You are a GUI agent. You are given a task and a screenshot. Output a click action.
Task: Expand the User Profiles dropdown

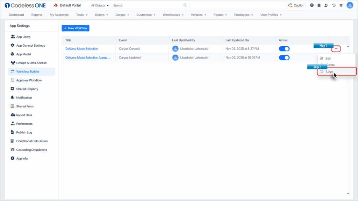[x=271, y=15]
